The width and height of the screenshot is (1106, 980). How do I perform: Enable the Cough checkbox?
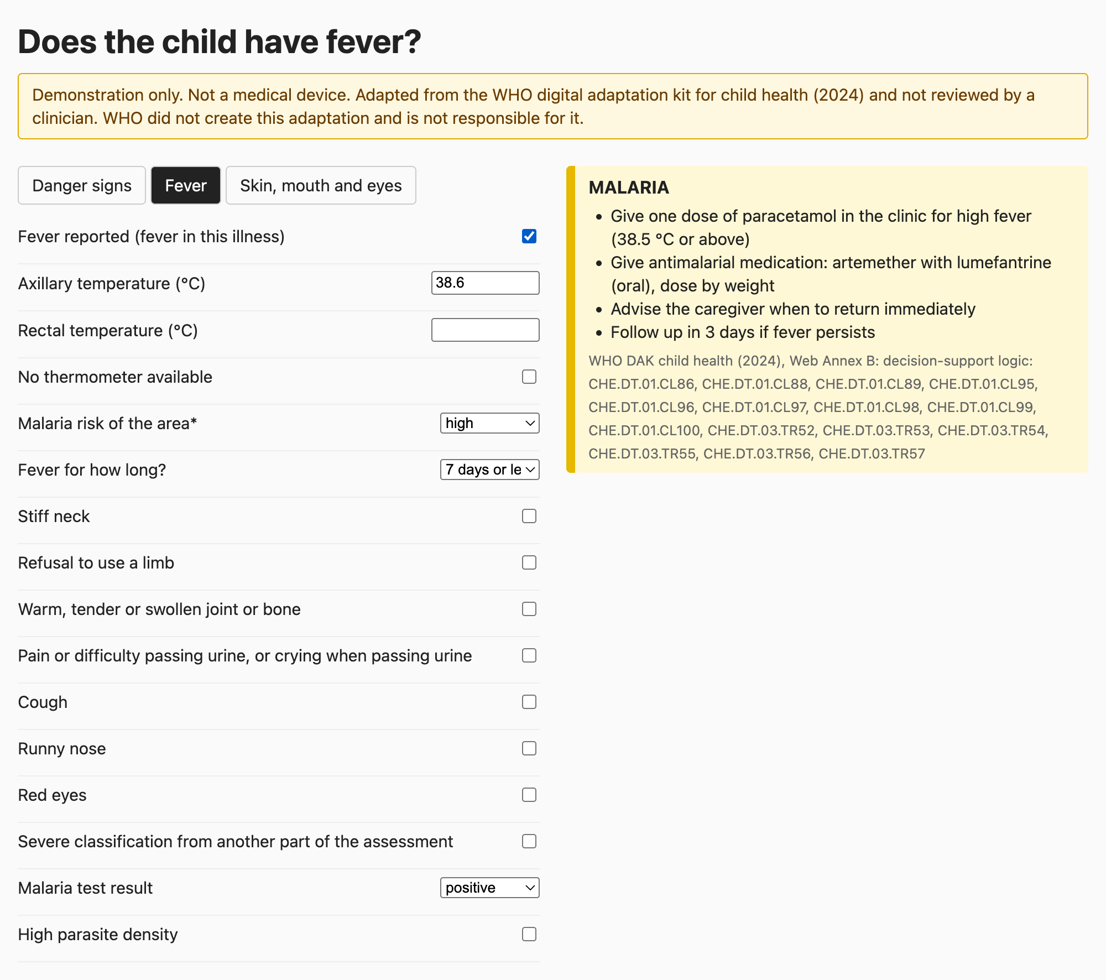pos(529,702)
